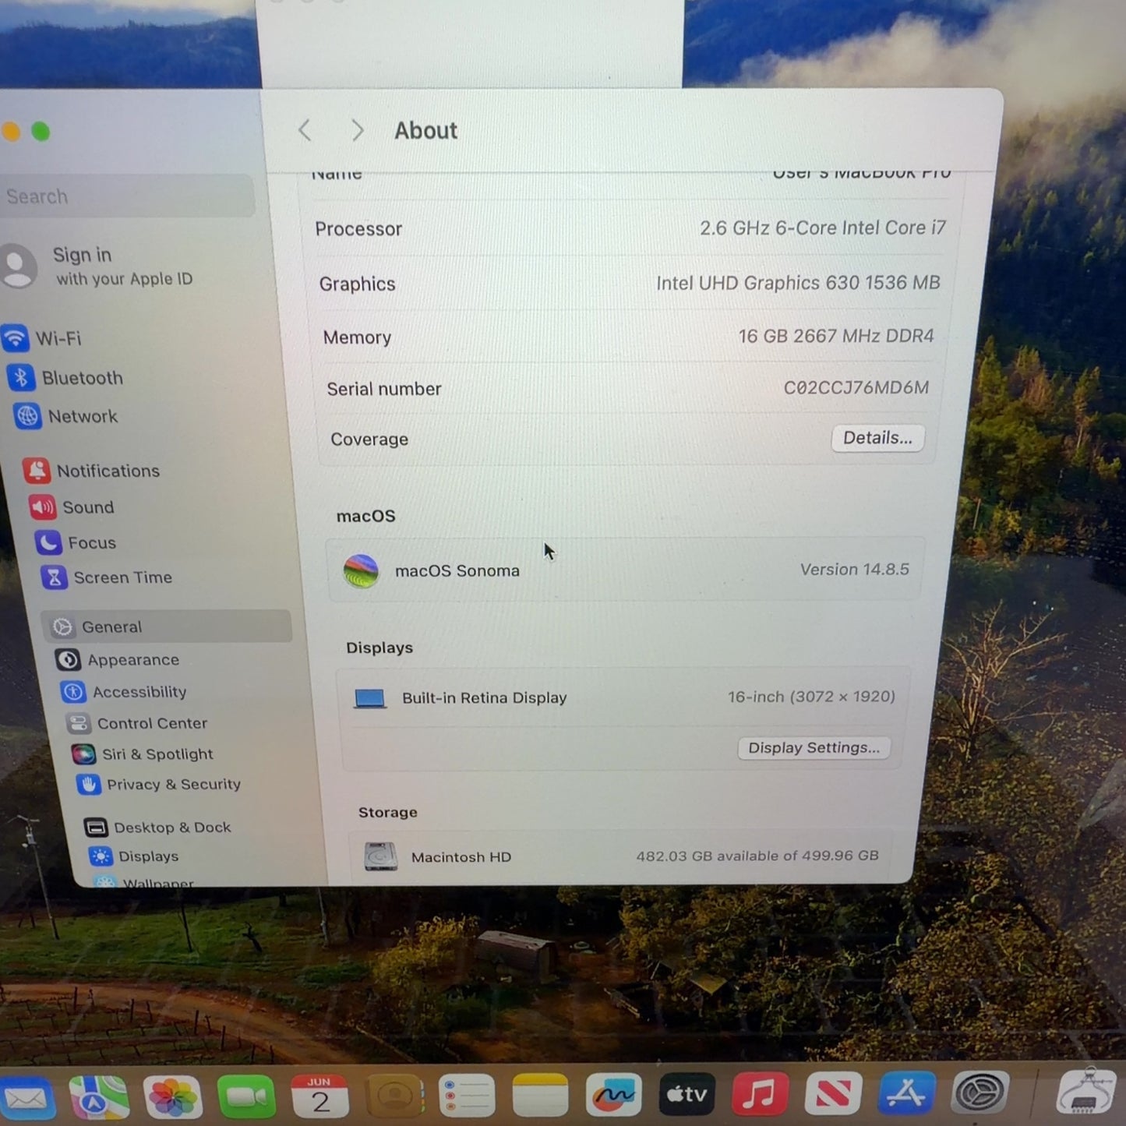Click System Settings icon in the Dock
This screenshot has width=1126, height=1126.
click(980, 1092)
